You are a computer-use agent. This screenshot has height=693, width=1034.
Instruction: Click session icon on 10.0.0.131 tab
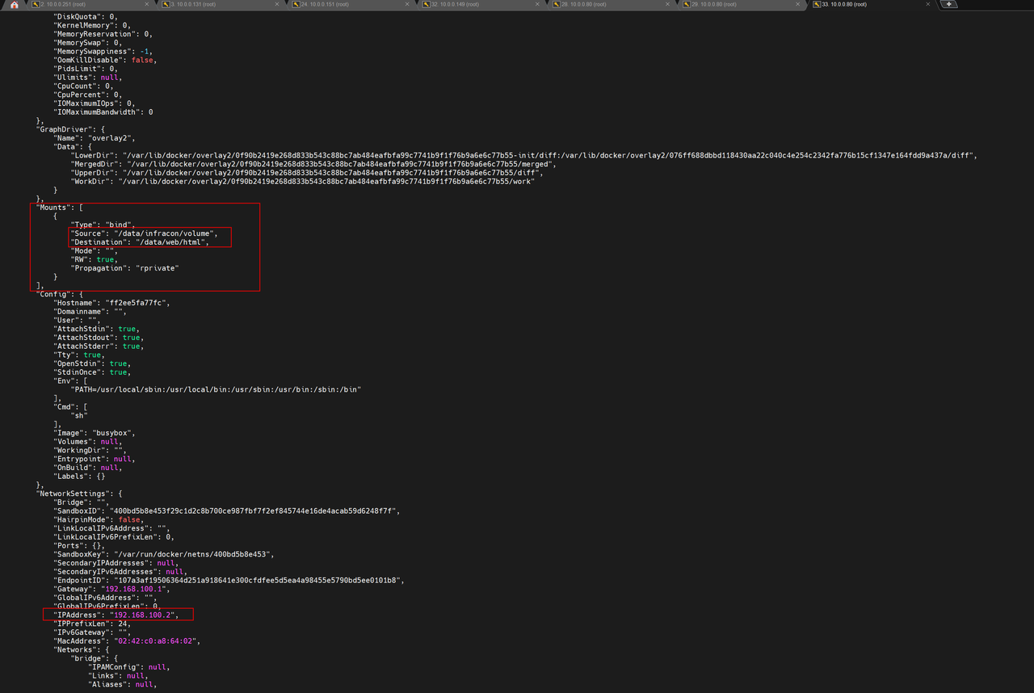tap(164, 4)
